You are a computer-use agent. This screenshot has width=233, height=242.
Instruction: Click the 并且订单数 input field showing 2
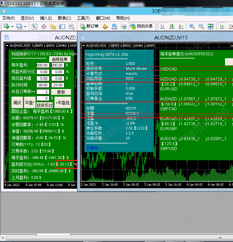point(43,92)
